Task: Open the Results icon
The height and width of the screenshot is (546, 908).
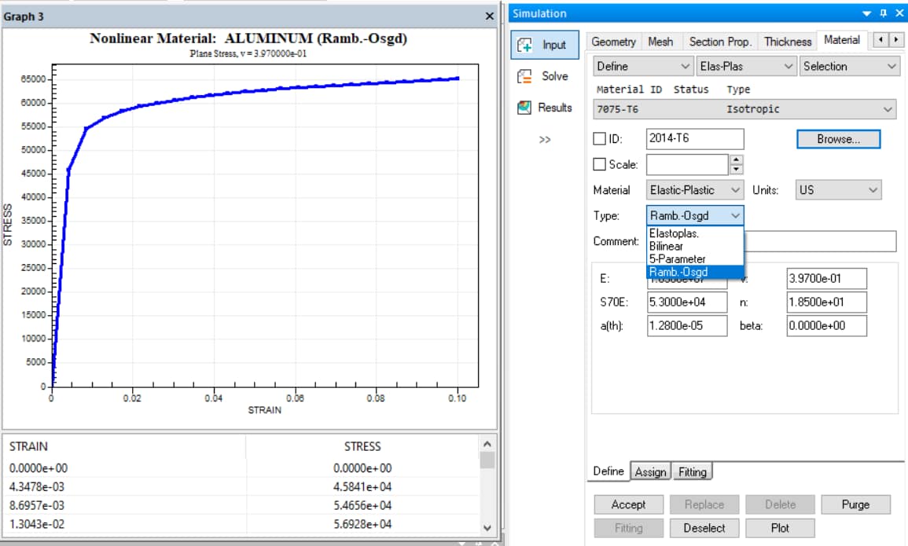Action: pyautogui.click(x=524, y=108)
